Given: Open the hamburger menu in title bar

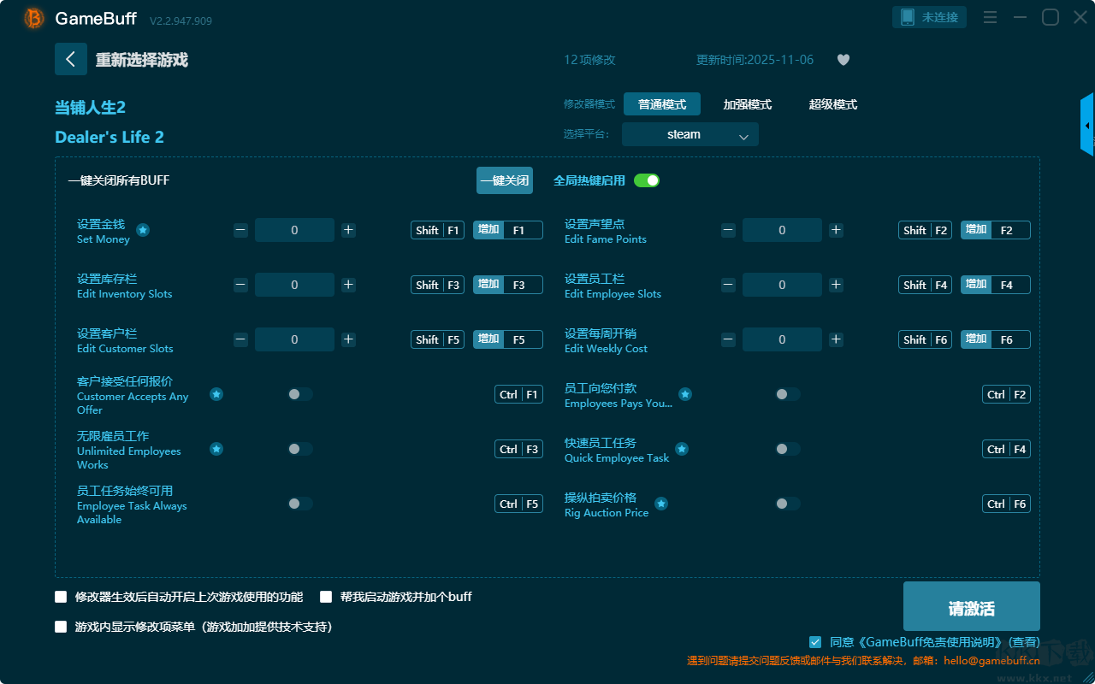Looking at the screenshot, I should click(x=990, y=18).
